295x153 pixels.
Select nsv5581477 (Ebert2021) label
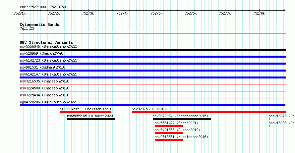click(x=176, y=123)
